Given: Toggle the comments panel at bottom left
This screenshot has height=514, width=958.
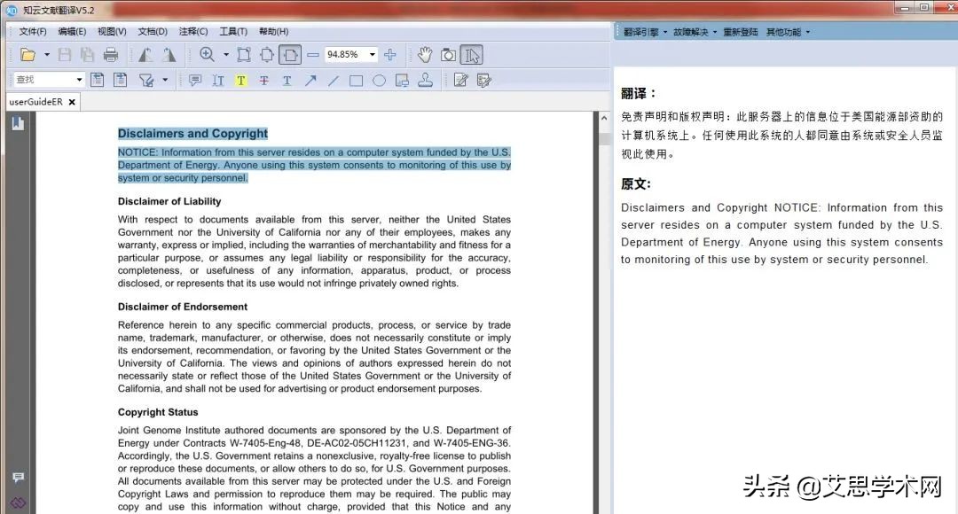Looking at the screenshot, I should (18, 478).
